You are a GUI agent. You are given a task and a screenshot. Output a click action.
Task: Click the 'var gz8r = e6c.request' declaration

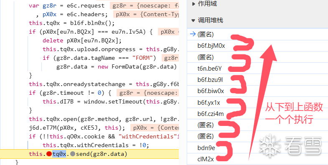point(66,6)
